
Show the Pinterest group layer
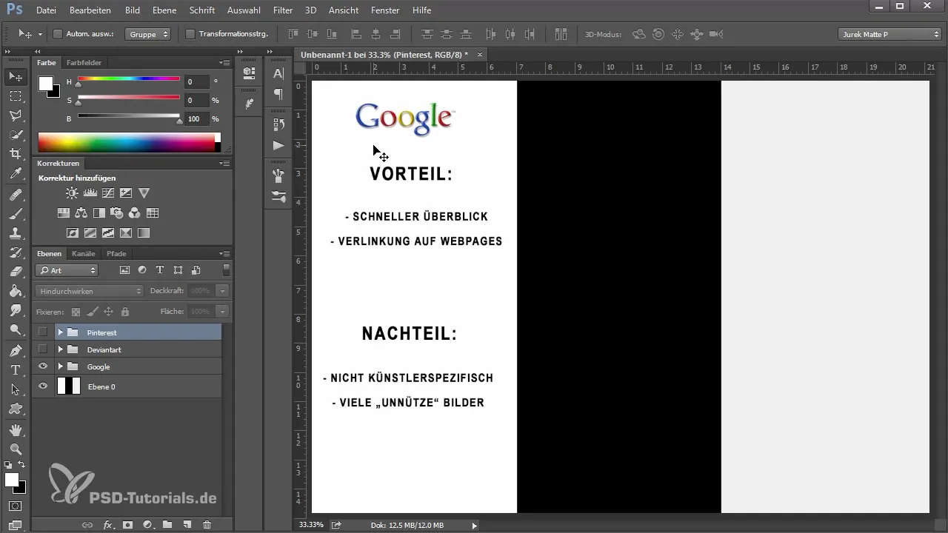43,332
